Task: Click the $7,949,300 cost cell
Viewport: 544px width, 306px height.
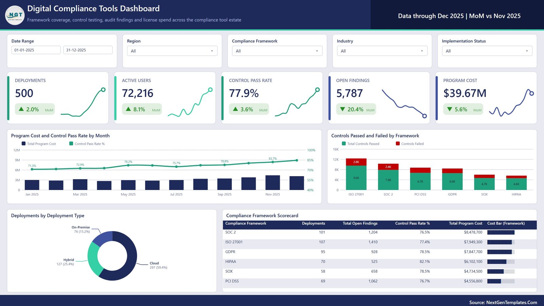Action: (x=473, y=242)
